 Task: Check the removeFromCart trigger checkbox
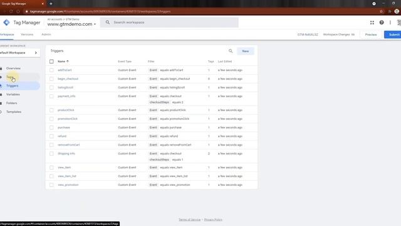(51, 145)
